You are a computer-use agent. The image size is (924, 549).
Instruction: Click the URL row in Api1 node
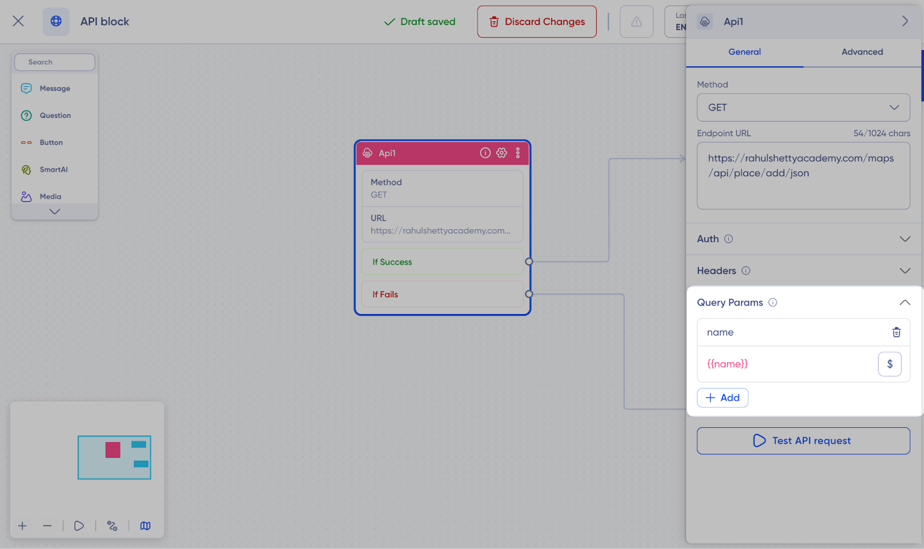tap(442, 225)
